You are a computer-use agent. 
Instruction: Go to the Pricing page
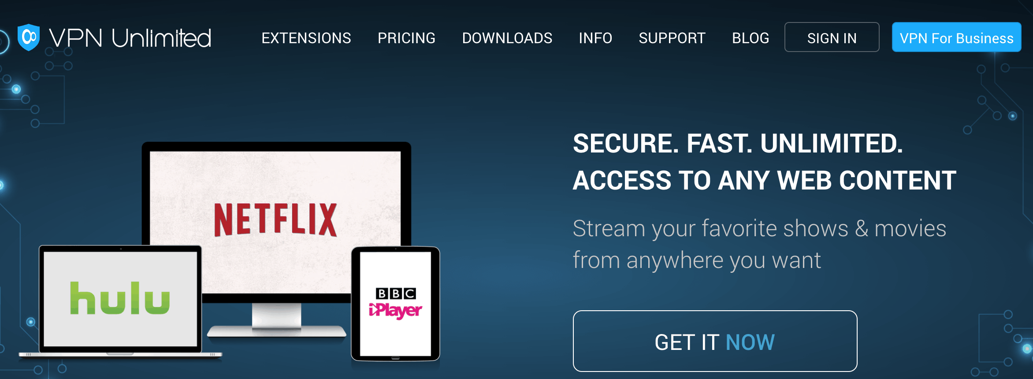(406, 38)
